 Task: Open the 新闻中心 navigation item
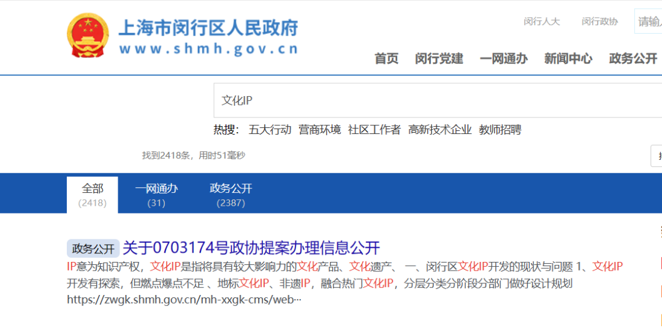pos(568,59)
